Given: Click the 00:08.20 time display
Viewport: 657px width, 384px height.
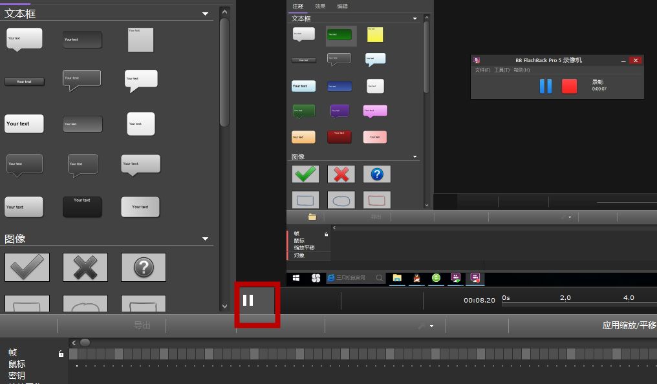Looking at the screenshot, I should (479, 300).
